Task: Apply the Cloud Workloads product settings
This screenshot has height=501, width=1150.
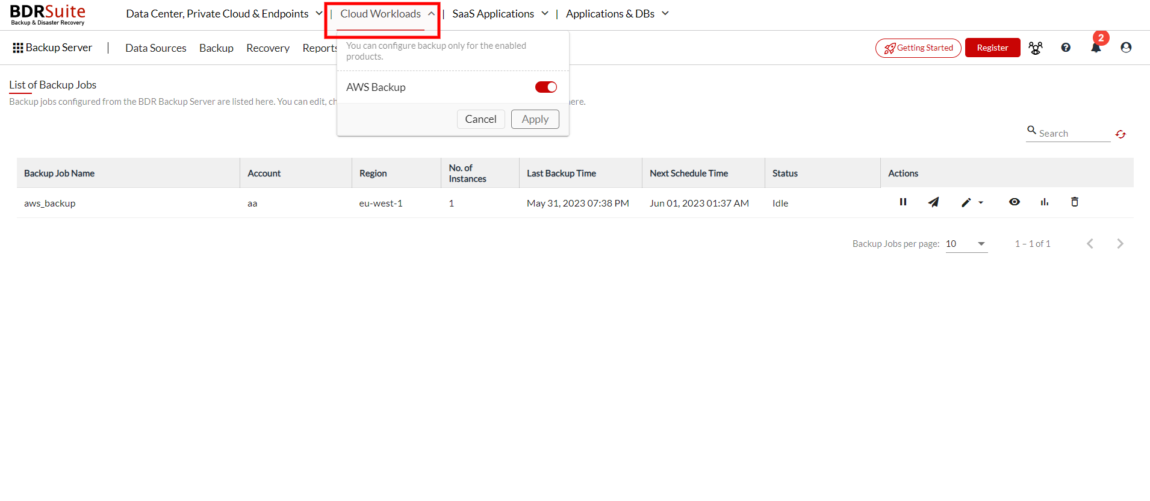Action: pyautogui.click(x=535, y=119)
